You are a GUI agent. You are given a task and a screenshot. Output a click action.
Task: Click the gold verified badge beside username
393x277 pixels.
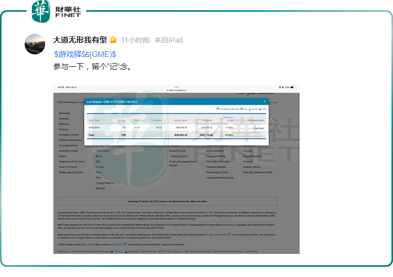113,40
